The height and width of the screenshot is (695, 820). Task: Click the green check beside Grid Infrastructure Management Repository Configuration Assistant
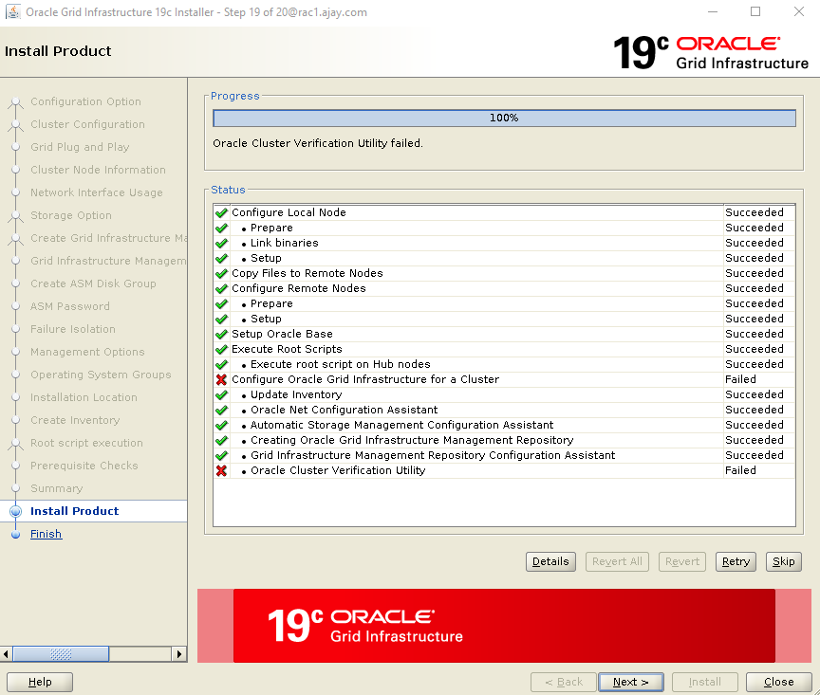pos(221,455)
